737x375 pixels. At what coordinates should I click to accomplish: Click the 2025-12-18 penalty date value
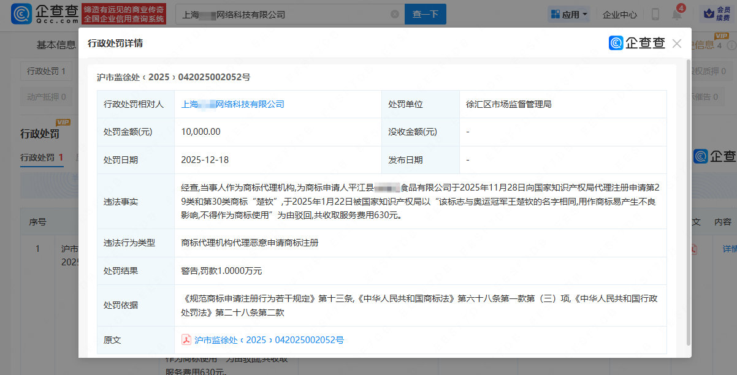pyautogui.click(x=205, y=160)
